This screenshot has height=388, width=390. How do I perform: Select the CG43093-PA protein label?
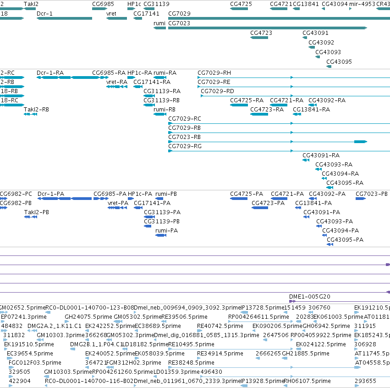(335, 222)
